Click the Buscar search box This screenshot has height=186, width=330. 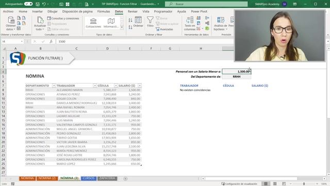click(206, 4)
